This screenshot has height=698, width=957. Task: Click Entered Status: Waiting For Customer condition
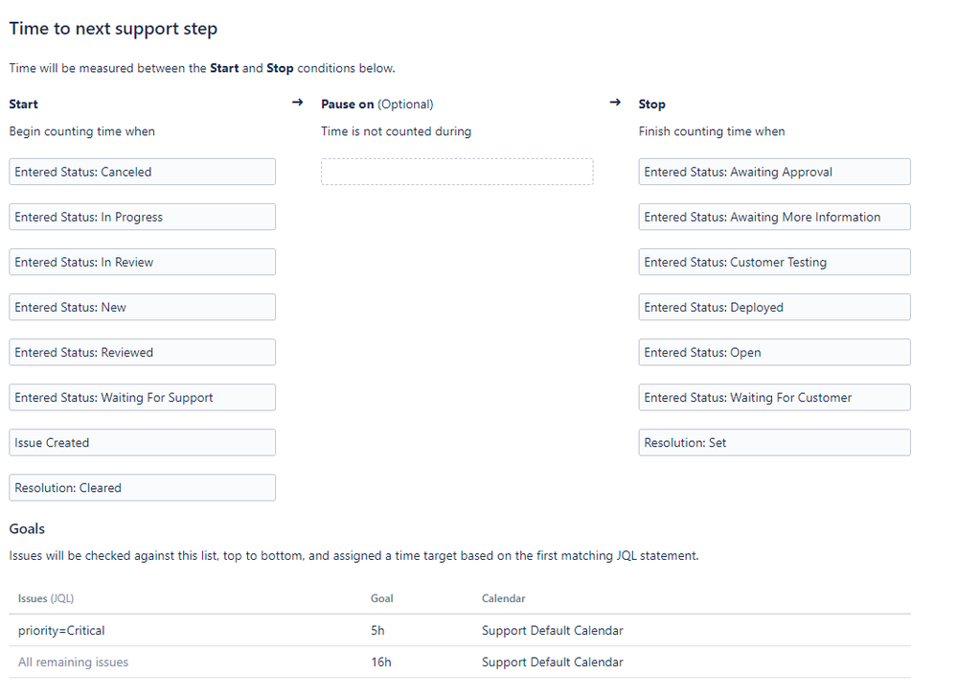tap(774, 398)
